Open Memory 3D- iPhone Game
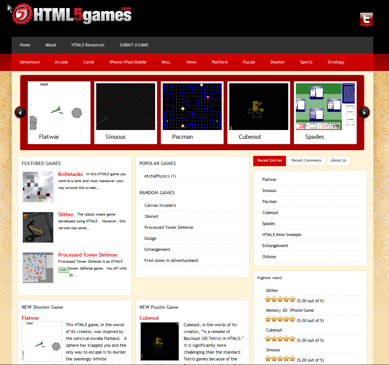 tap(290, 310)
